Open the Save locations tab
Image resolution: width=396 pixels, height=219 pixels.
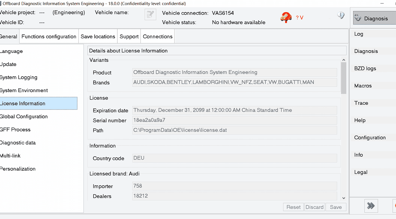point(98,36)
